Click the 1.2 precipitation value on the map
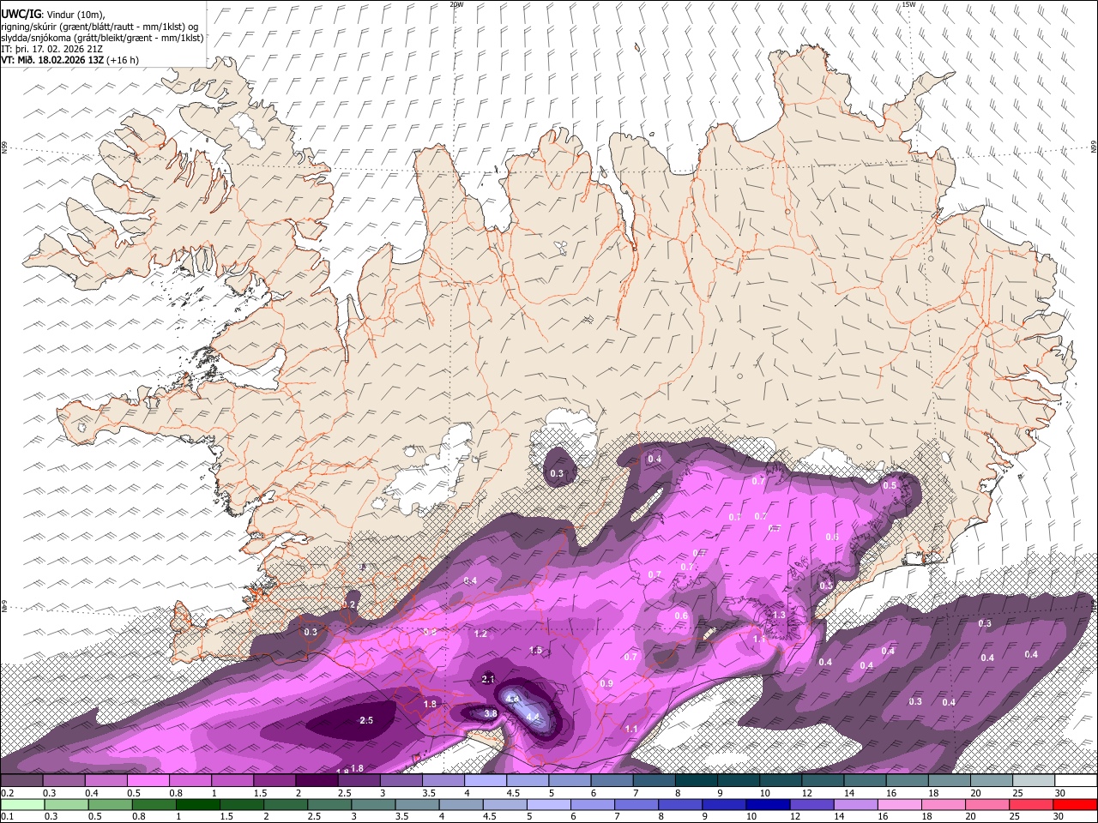This screenshot has height=823, width=1098. coord(480,634)
